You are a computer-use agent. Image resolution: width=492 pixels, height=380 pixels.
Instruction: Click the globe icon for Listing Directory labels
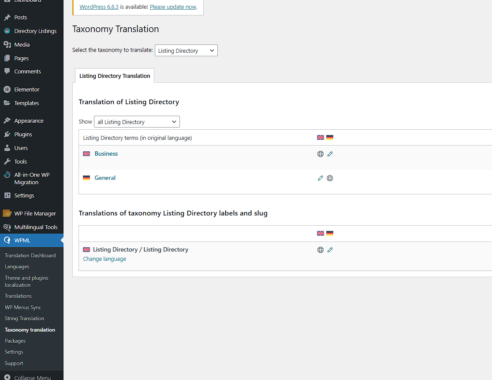(x=321, y=250)
